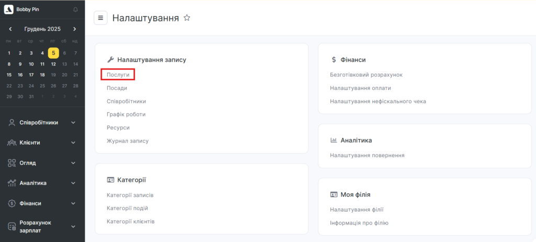Click the Співробітники sidebar person icon
Image resolution: width=536 pixels, height=242 pixels.
(x=12, y=123)
